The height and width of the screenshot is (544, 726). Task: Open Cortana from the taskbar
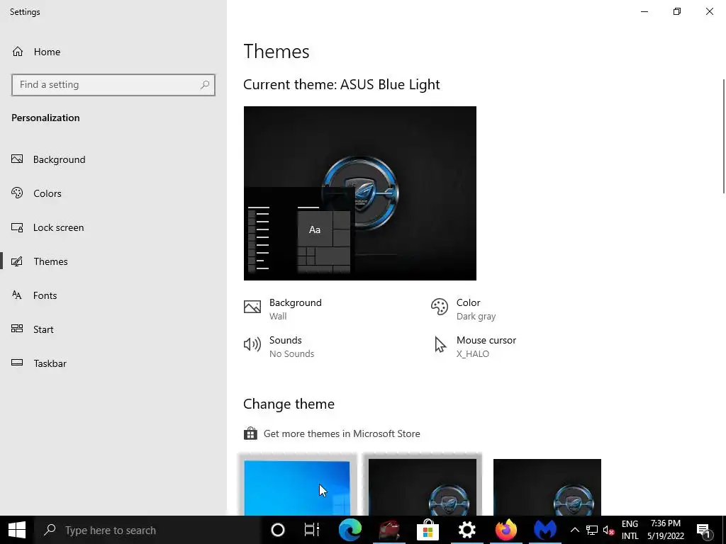[278, 530]
